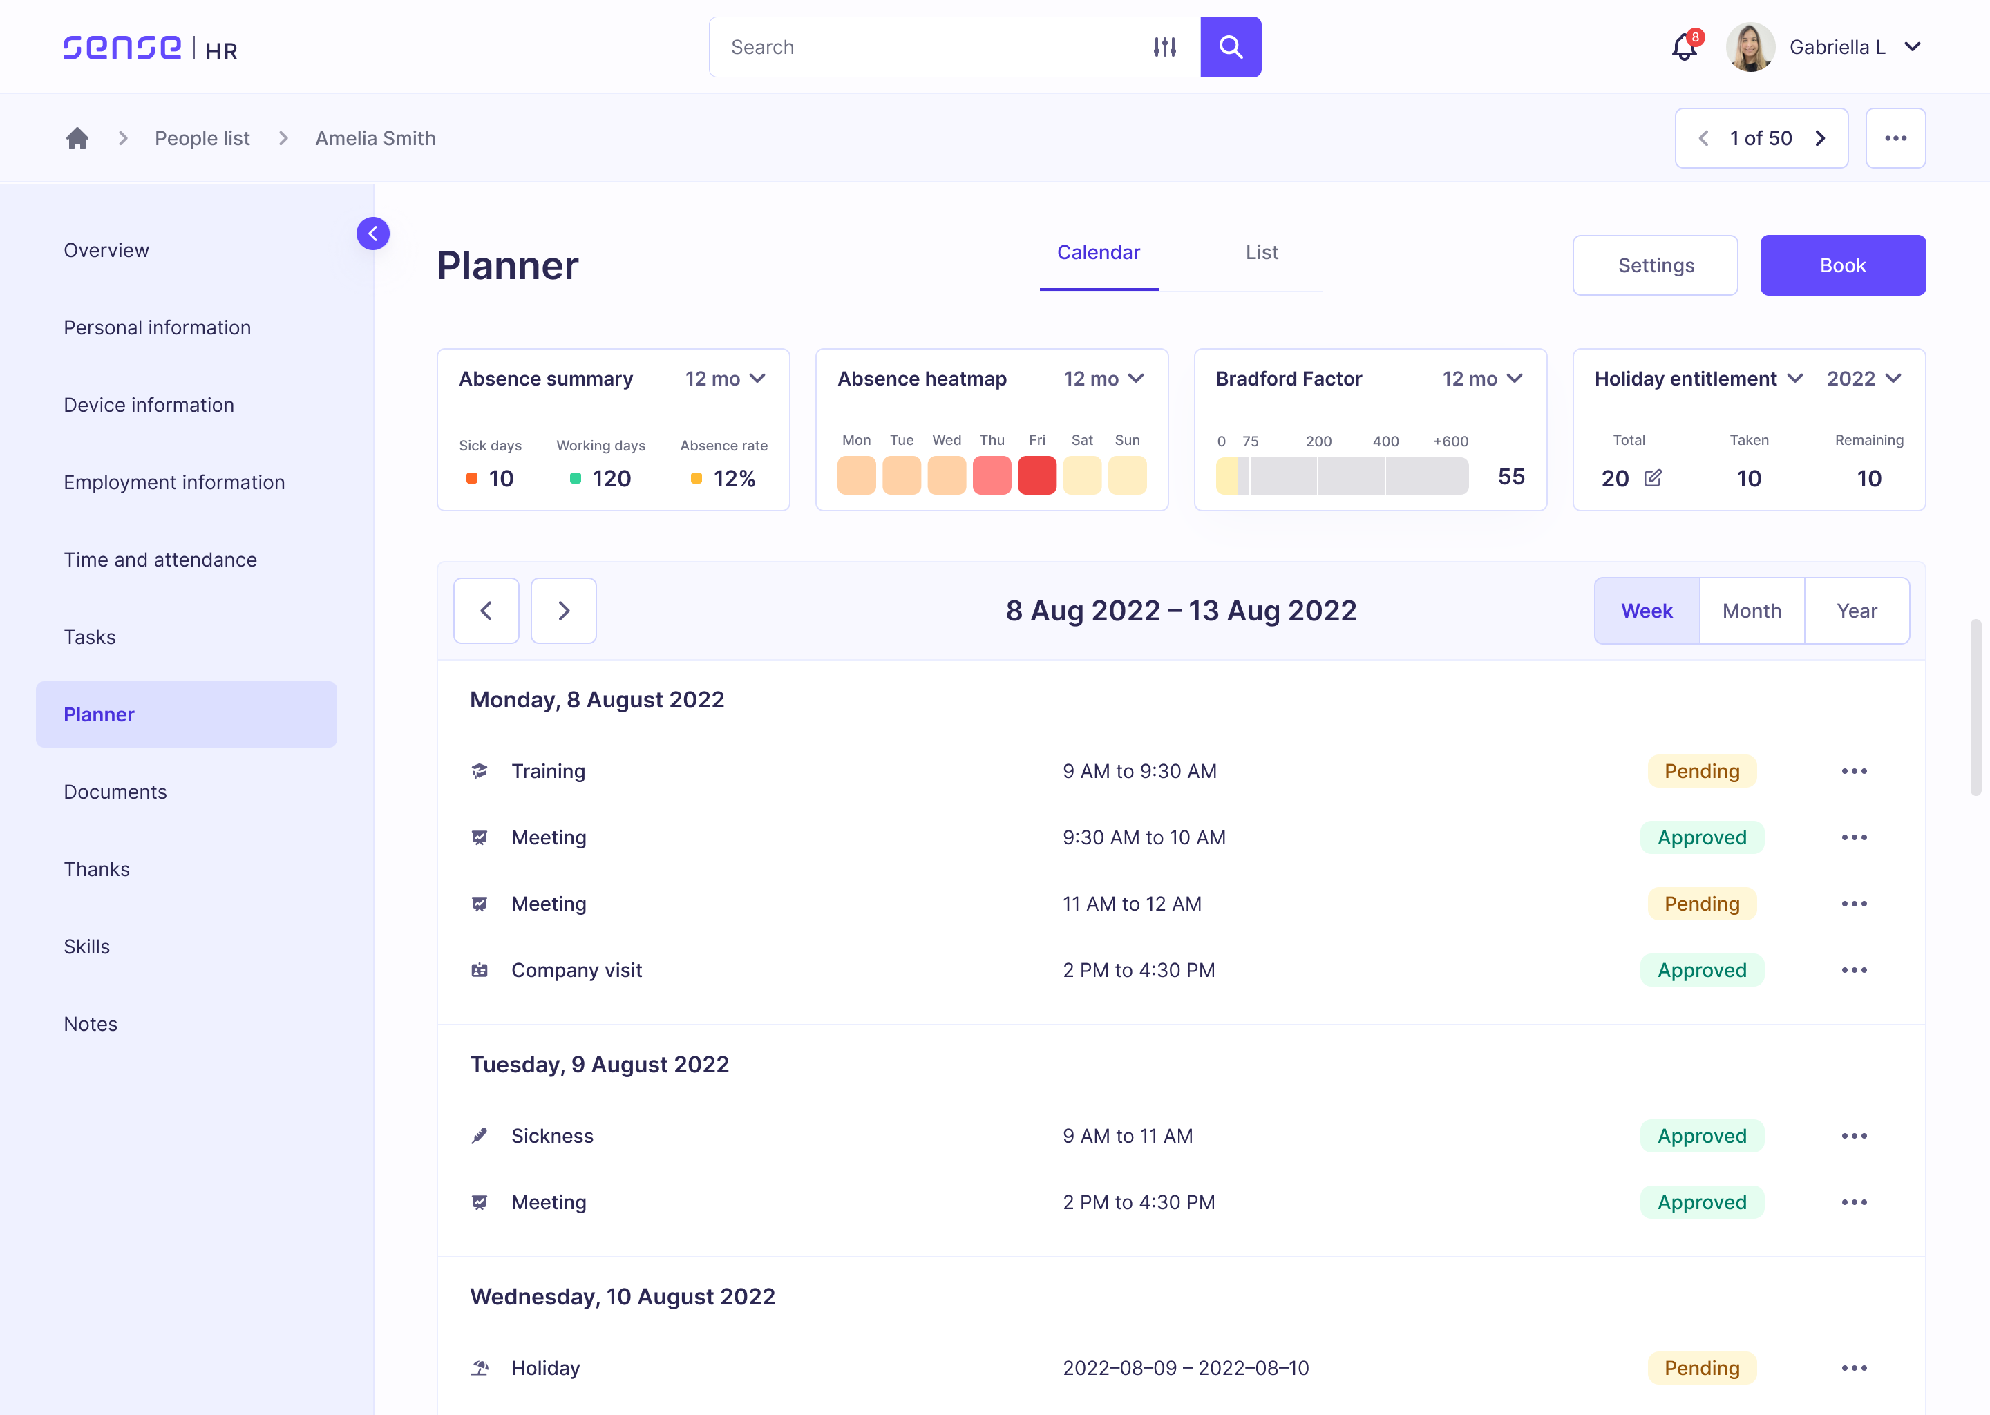This screenshot has width=1990, height=1415.
Task: Edit the holiday entitlement total
Action: pyautogui.click(x=1653, y=478)
